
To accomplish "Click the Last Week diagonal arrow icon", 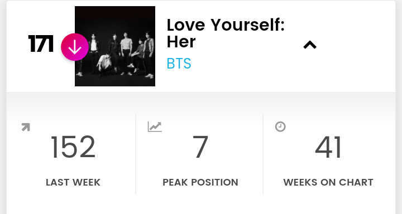I will point(26,127).
